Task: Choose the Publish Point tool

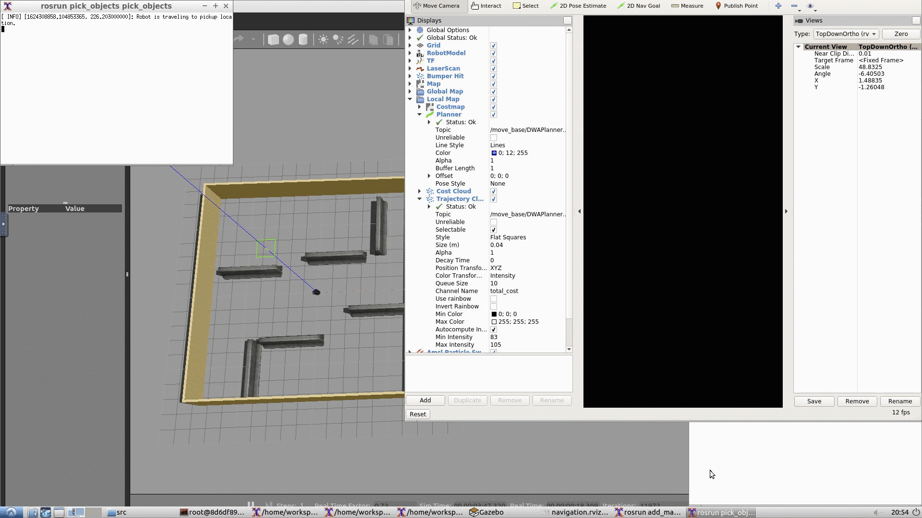Action: (x=737, y=6)
